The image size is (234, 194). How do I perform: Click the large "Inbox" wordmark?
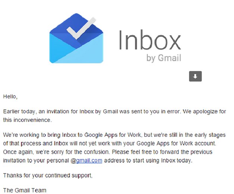click(x=150, y=40)
